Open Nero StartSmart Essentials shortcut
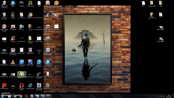 [4, 28]
